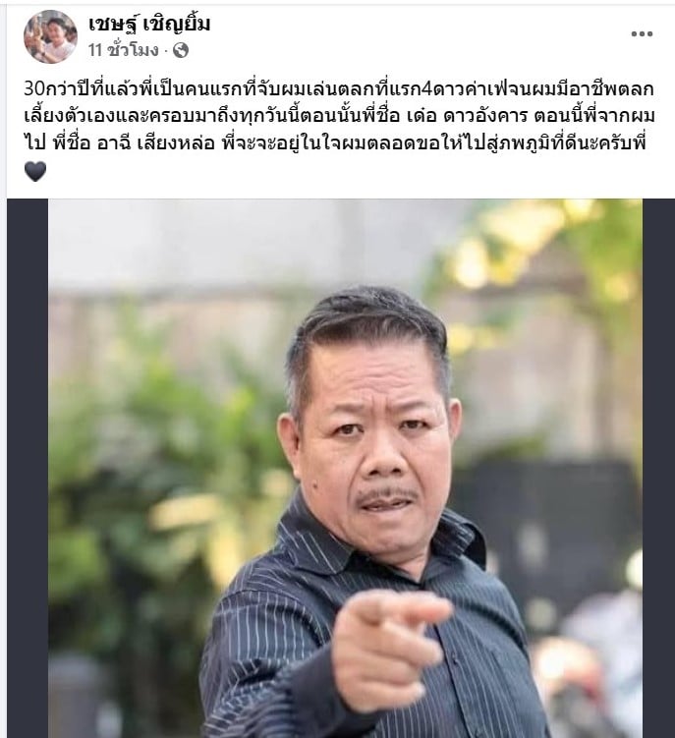
Task: Open the attached photo of the pointing man
Action: [345, 469]
